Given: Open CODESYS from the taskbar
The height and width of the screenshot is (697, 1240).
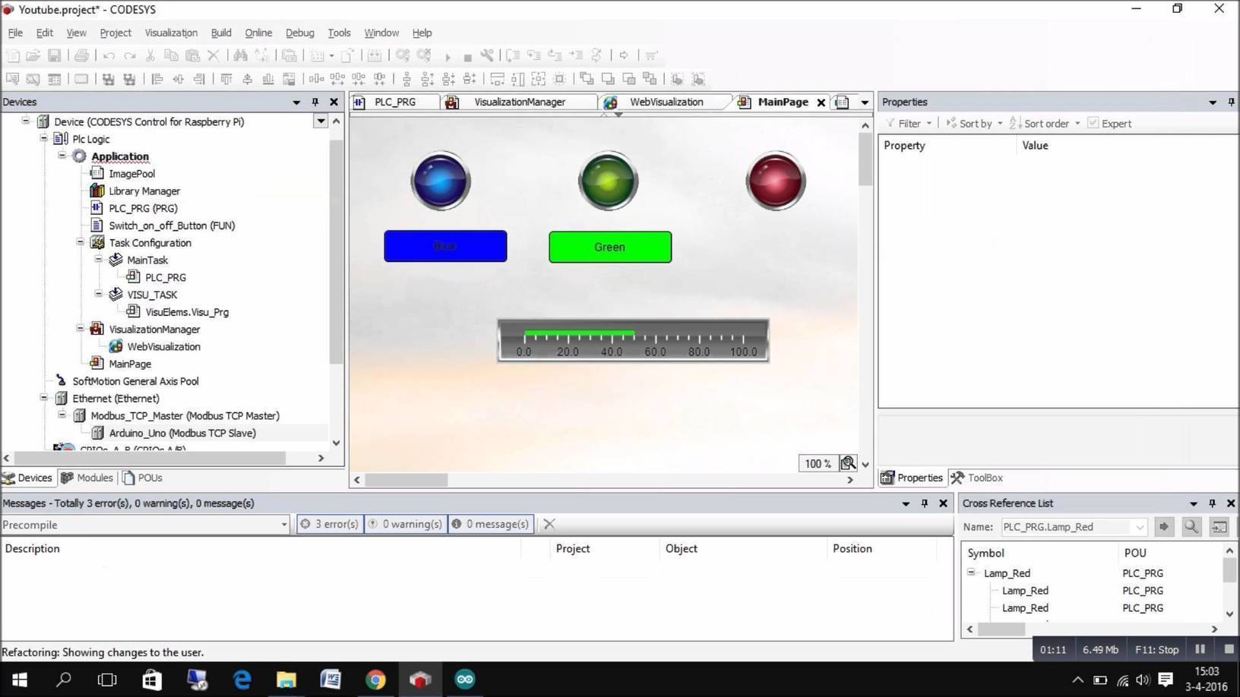Looking at the screenshot, I should (420, 680).
